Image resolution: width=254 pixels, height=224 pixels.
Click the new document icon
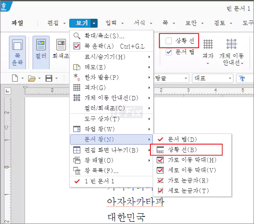[x=15, y=79]
